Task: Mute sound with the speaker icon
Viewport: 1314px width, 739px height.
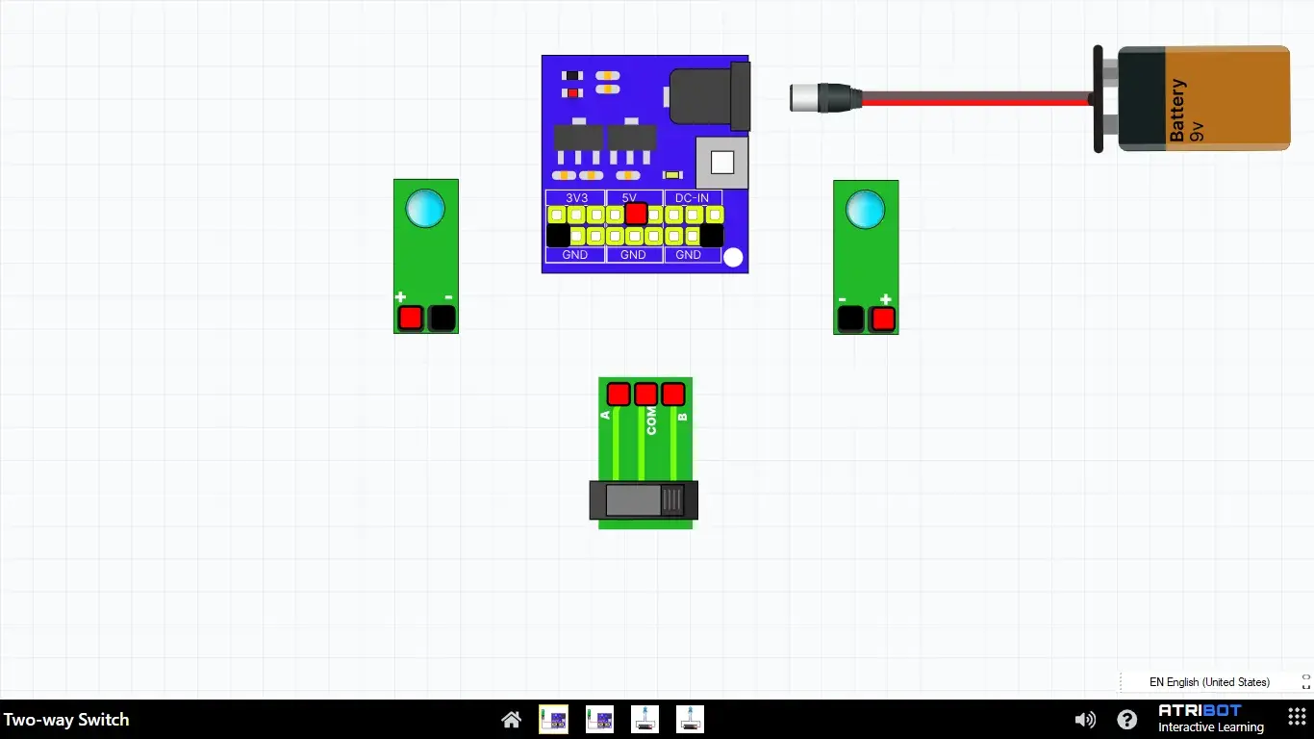Action: [1085, 720]
